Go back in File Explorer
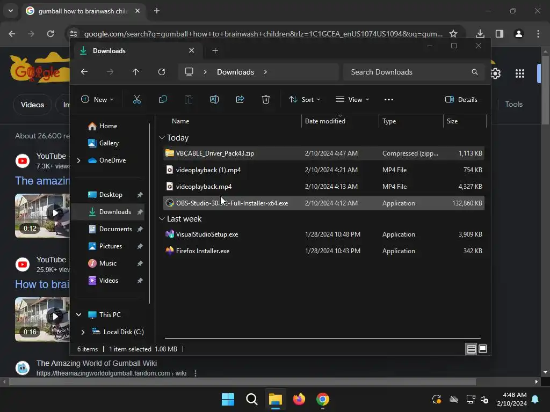 [x=84, y=72]
